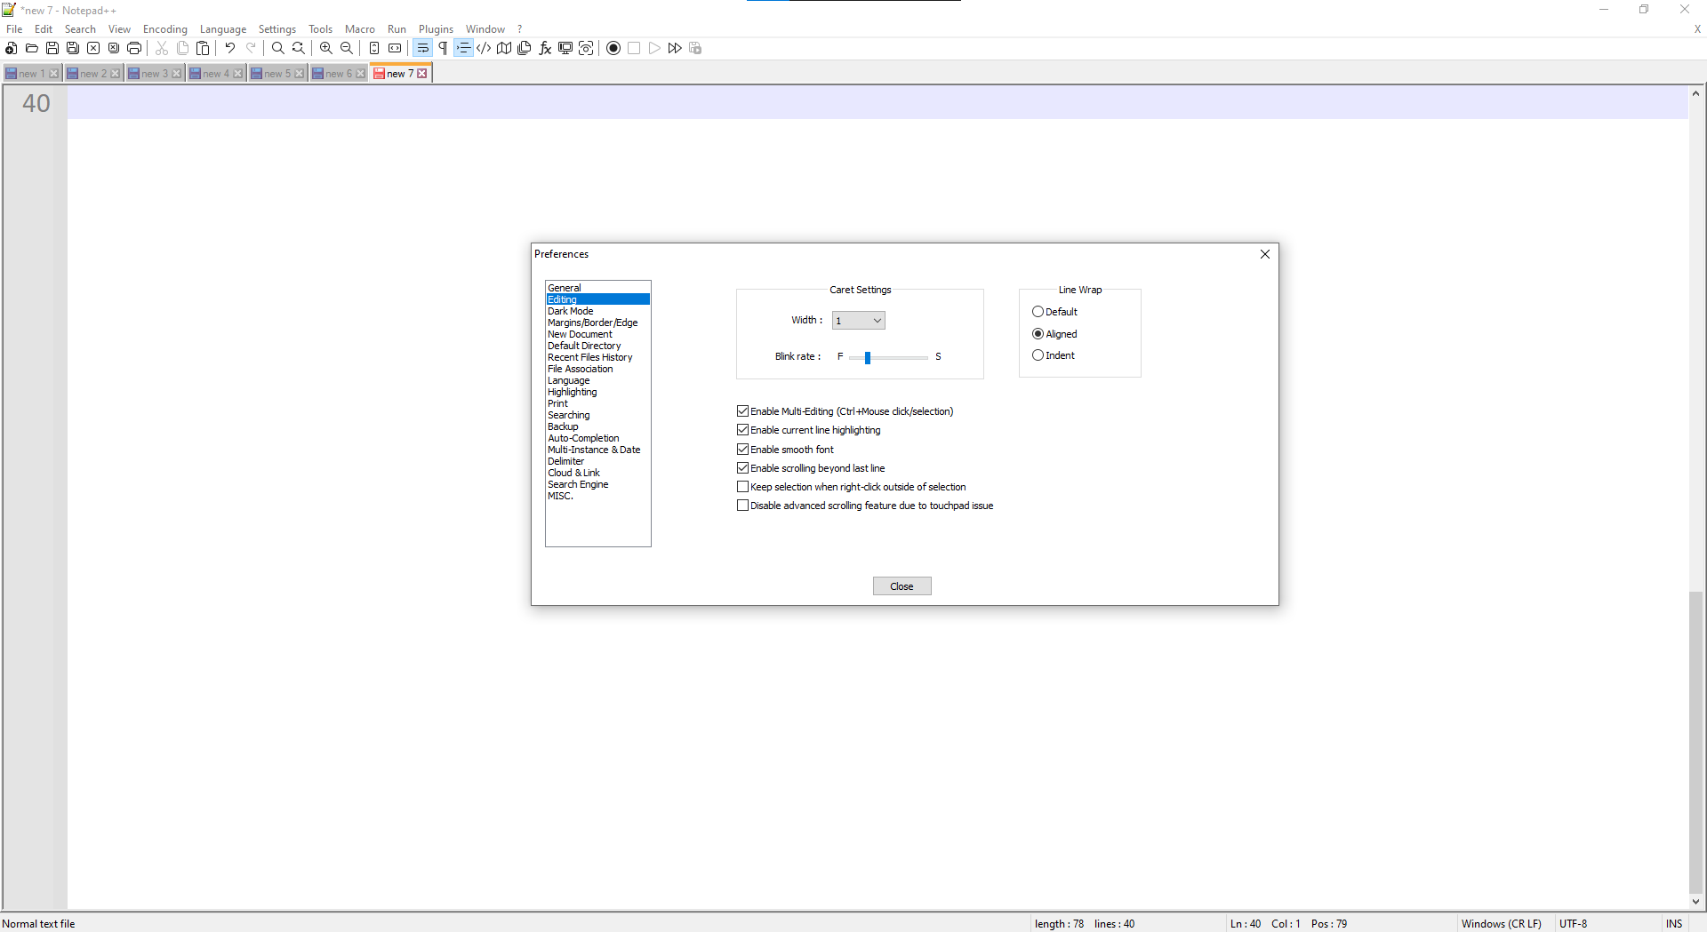This screenshot has width=1707, height=932.
Task: Click the Save All toolbar icon
Action: [x=72, y=48]
